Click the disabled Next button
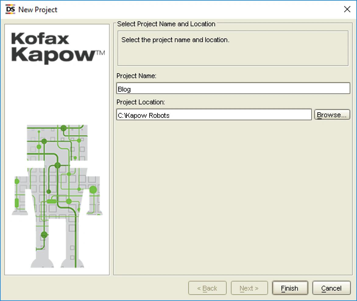Viewport: 357px width, 301px height. 249,288
